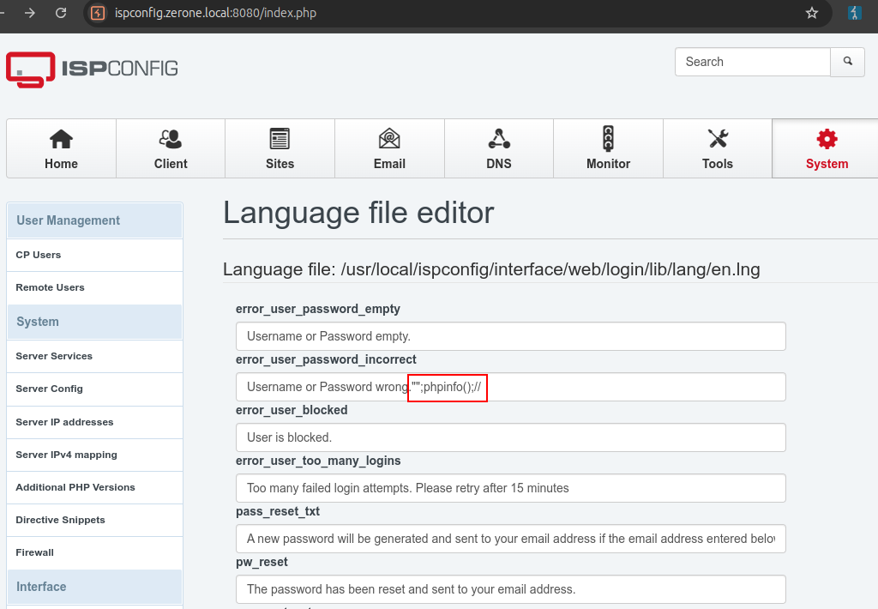Go forward in browser history
Viewport: 878px width, 609px height.
click(30, 13)
